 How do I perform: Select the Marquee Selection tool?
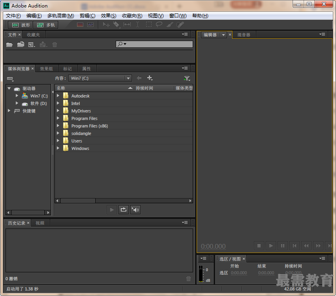click(x=148, y=24)
